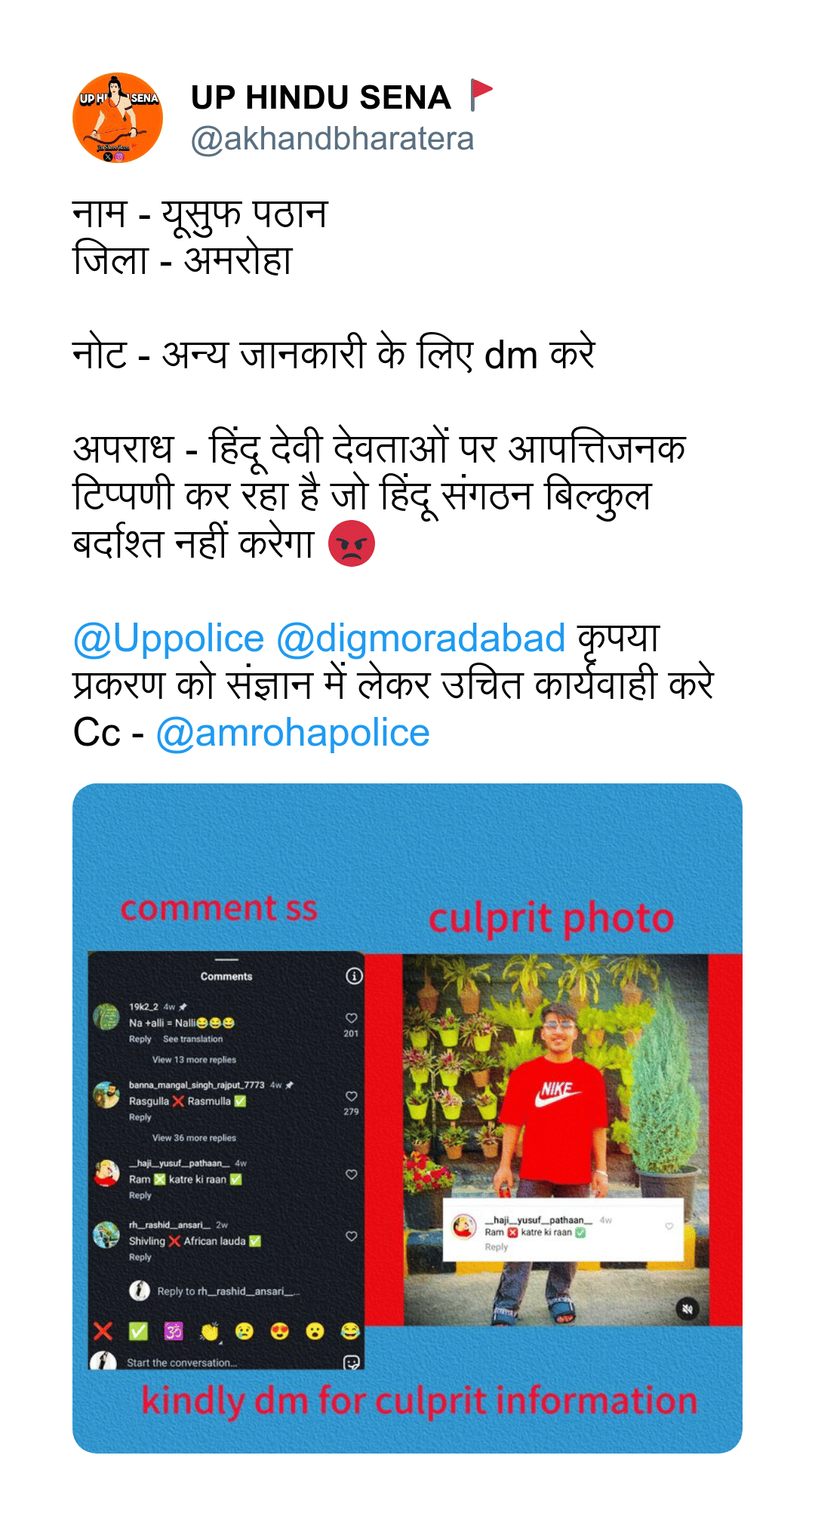Open the @Uppolice mention

pos(168,638)
